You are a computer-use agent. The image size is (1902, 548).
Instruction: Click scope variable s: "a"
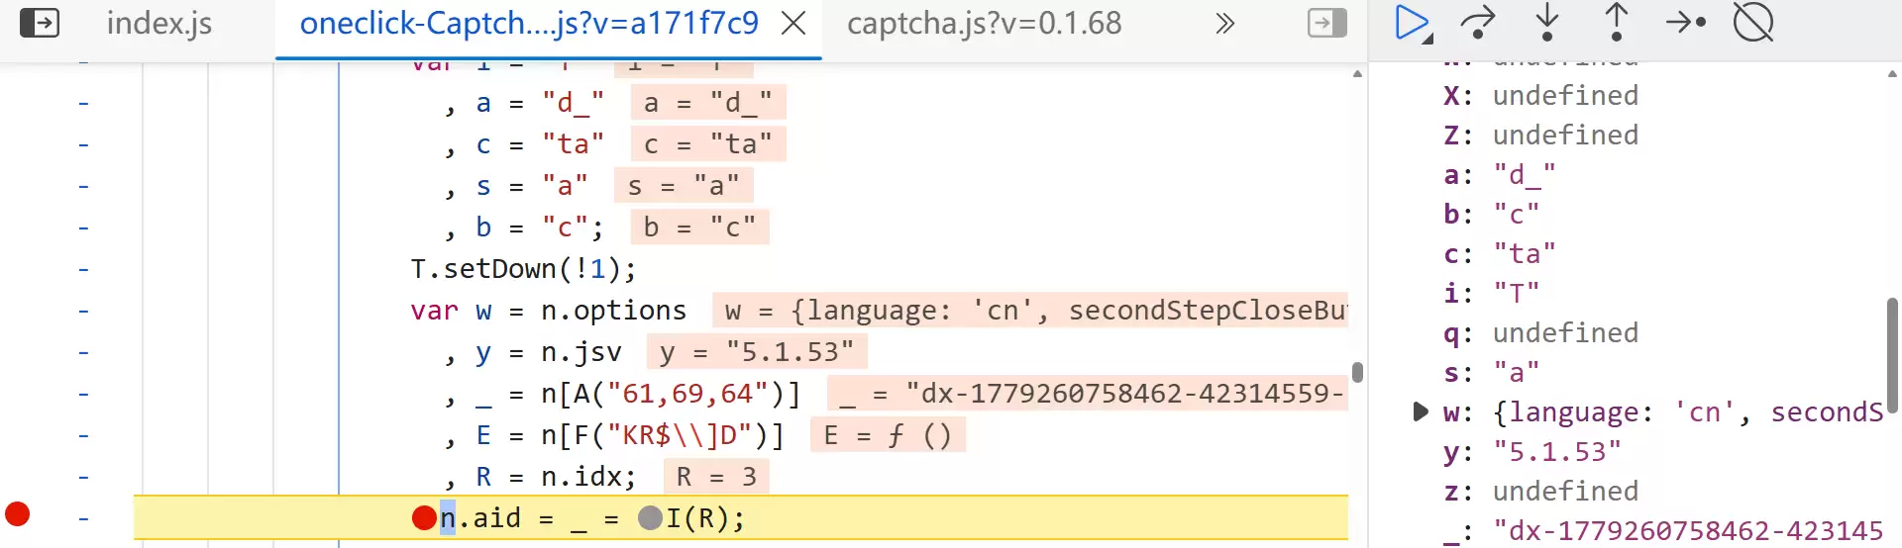[x=1491, y=373]
